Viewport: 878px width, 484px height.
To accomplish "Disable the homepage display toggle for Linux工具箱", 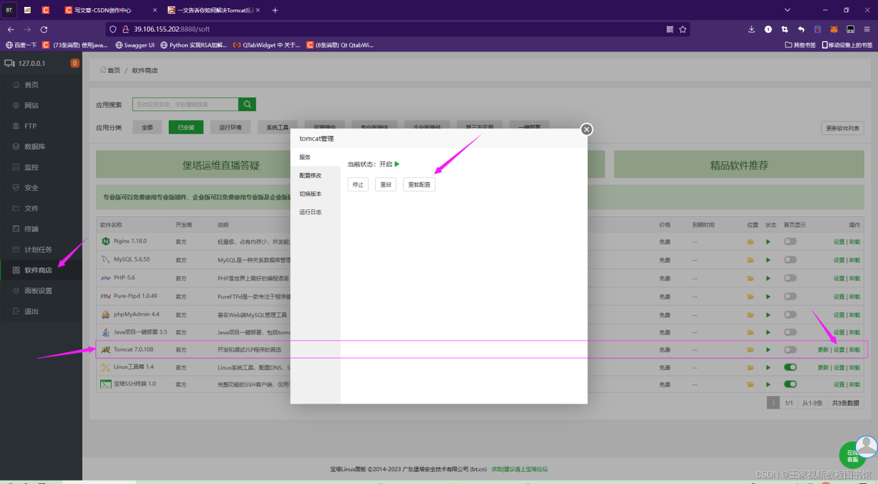I will (790, 367).
